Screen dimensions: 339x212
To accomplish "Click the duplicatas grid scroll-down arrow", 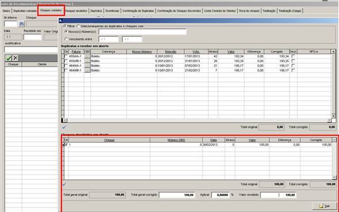I will coord(333,116).
